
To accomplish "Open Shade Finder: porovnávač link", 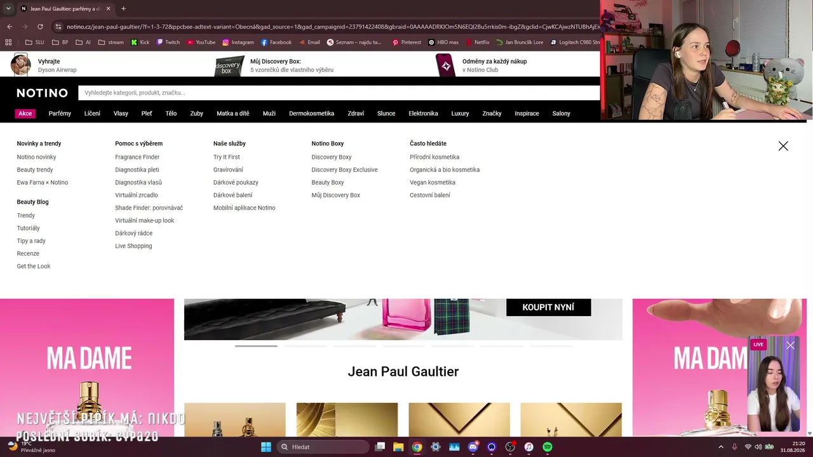I will click(x=149, y=208).
